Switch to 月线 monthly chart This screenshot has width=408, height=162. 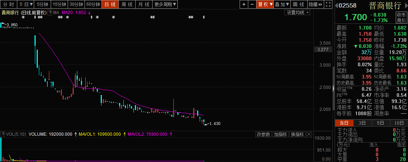[x=144, y=4]
